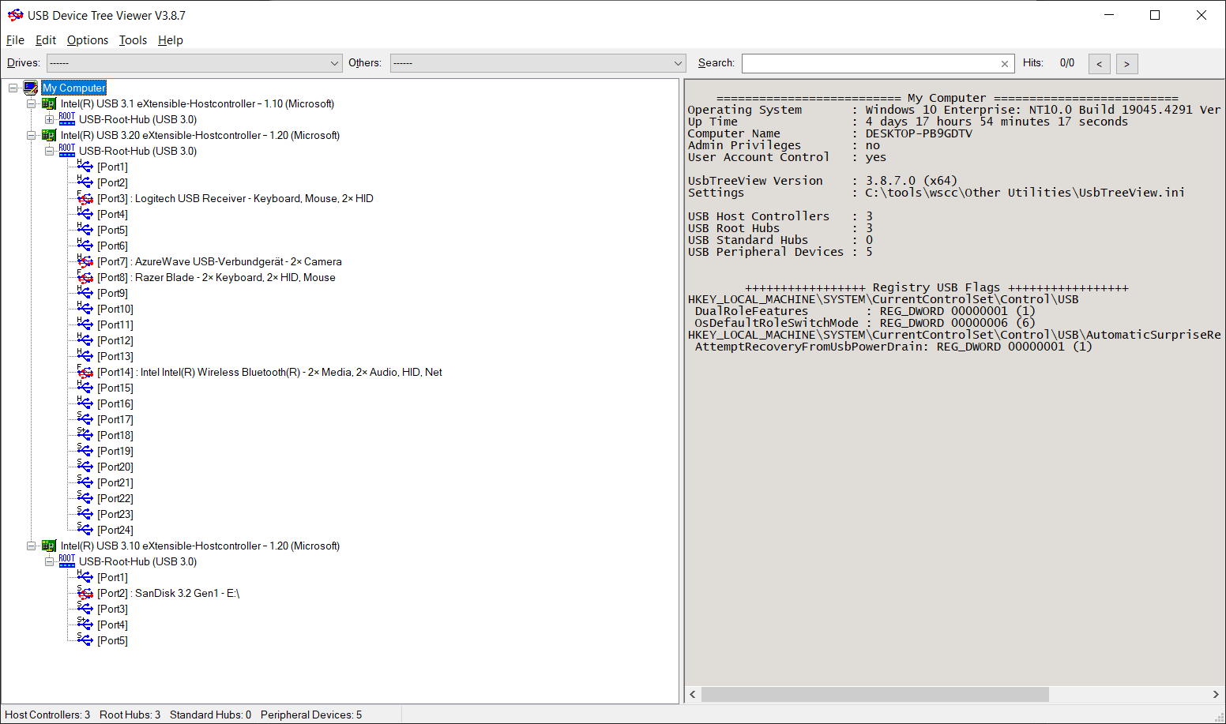1226x724 pixels.
Task: Select [Port21] in the tree
Action: [x=115, y=482]
